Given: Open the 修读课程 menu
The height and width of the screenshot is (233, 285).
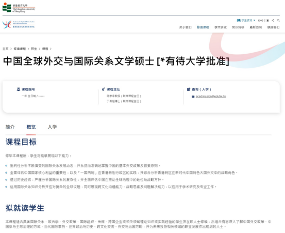Looking at the screenshot, I should pyautogui.click(x=203, y=27).
